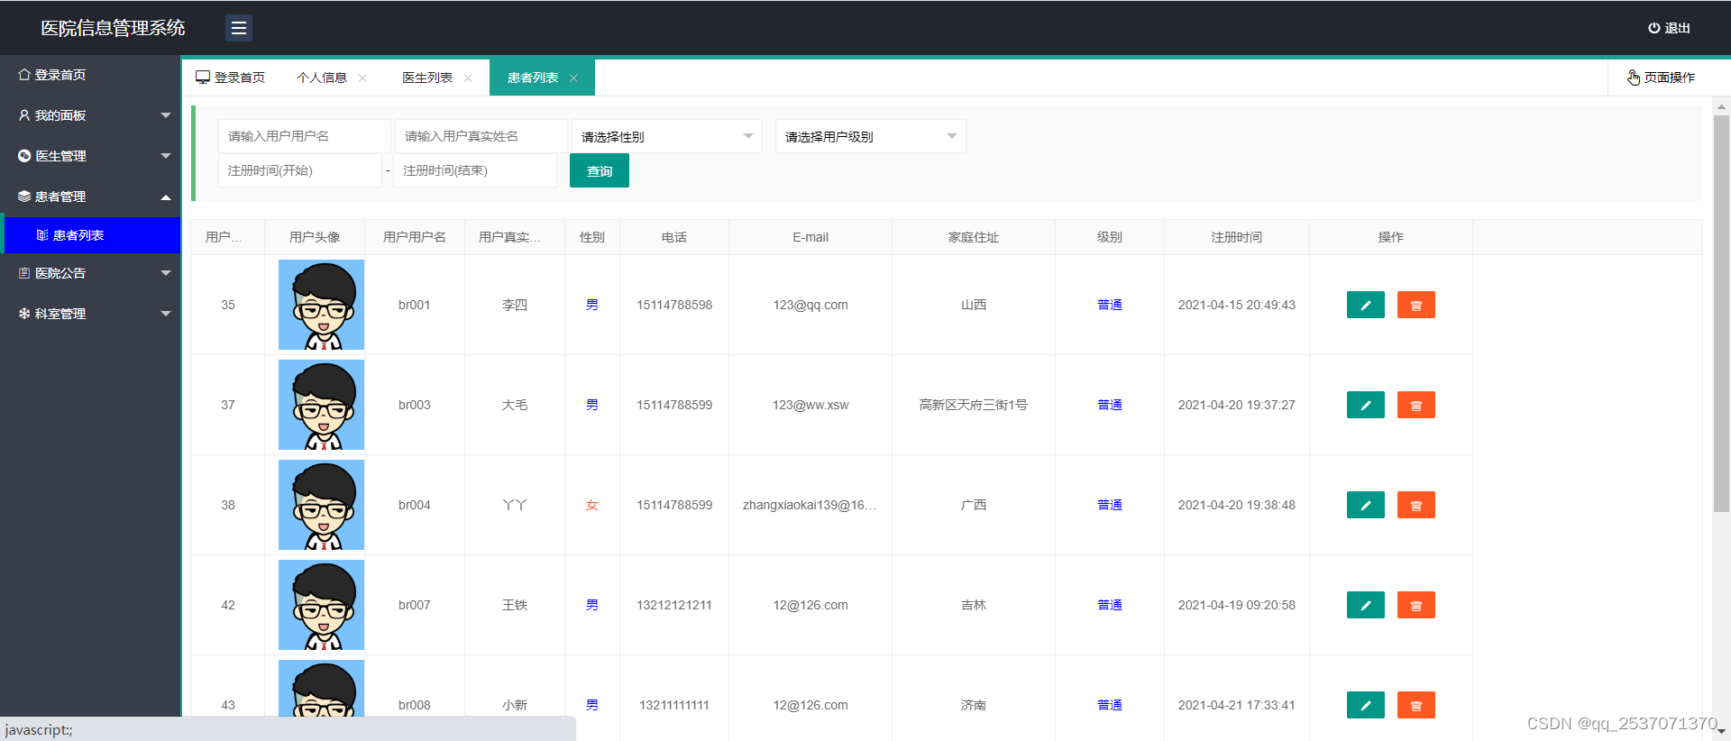Click the E-mail column header
The image size is (1731, 741).
[x=811, y=237]
